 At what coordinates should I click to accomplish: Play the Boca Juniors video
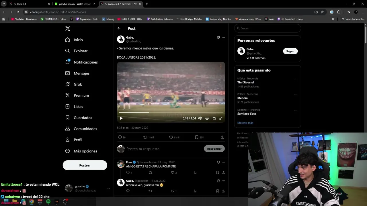pyautogui.click(x=121, y=118)
